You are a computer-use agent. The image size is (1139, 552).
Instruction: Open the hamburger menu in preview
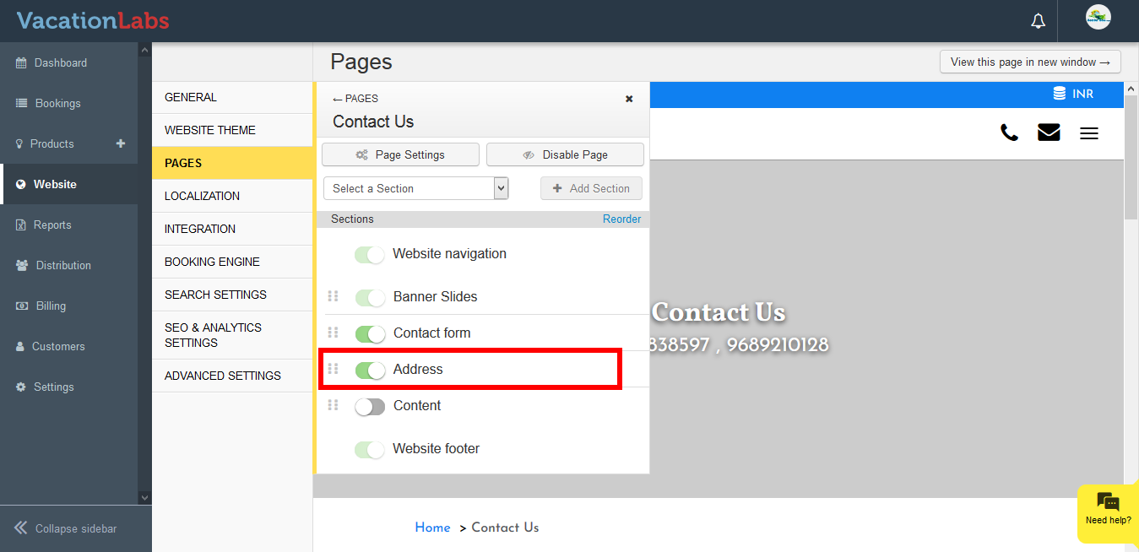click(1089, 133)
